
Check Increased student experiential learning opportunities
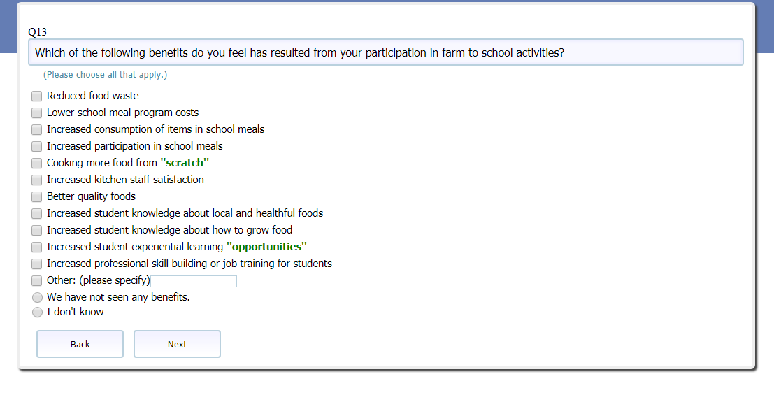pos(37,247)
